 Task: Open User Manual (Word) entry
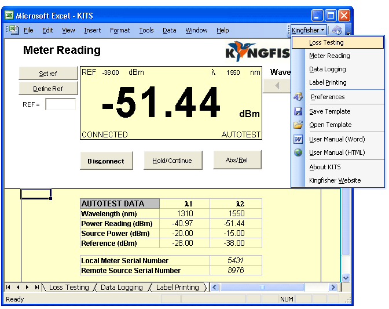coord(337,139)
